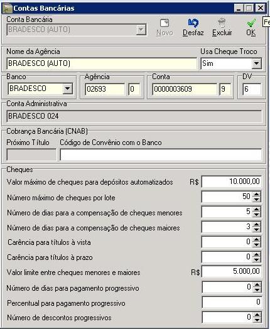The image size is (270, 329).
Task: Open the Banco BRADESCO dropdown arrow
Action: point(68,89)
